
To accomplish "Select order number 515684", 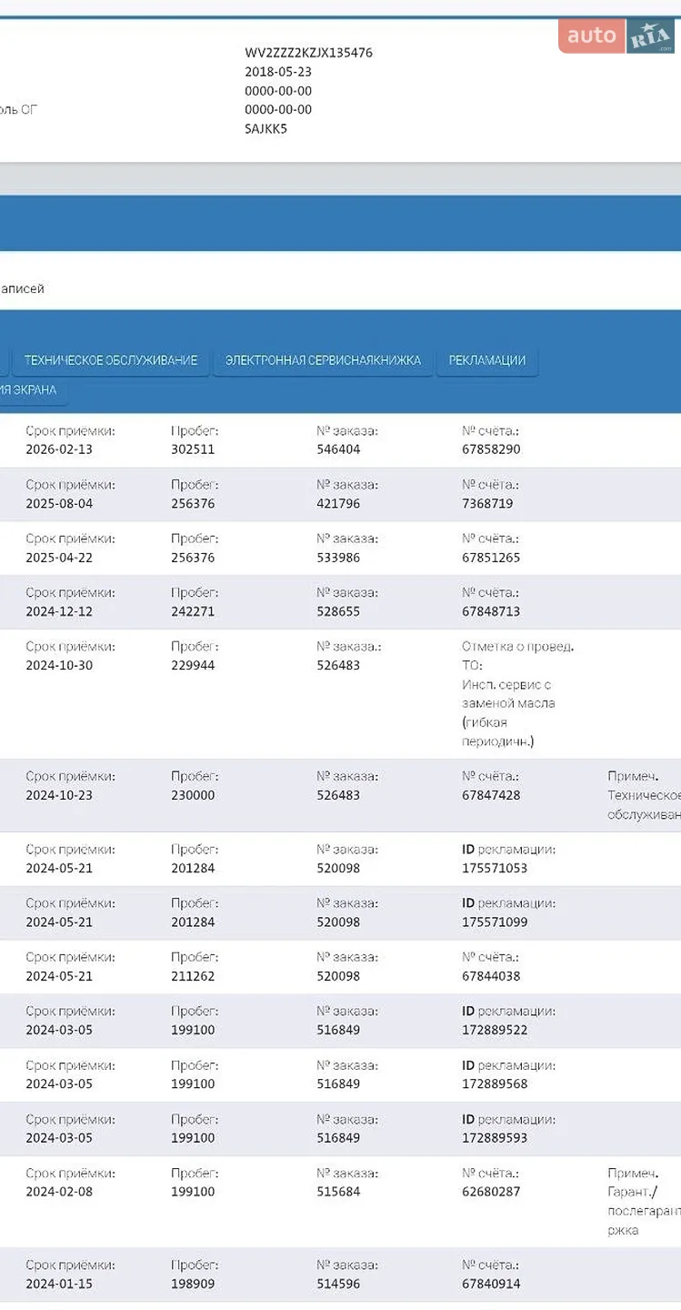I will pos(338,1192).
